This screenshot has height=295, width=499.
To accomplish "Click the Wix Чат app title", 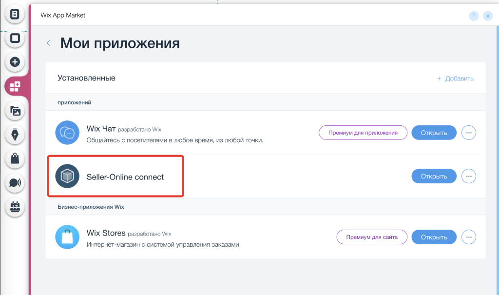I will pyautogui.click(x=101, y=129).
